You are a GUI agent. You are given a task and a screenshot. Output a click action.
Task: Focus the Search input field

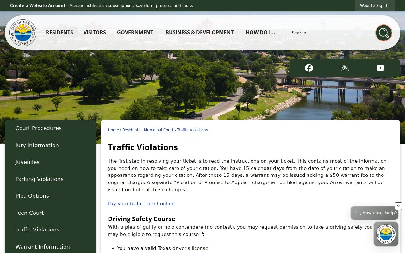pyautogui.click(x=331, y=33)
